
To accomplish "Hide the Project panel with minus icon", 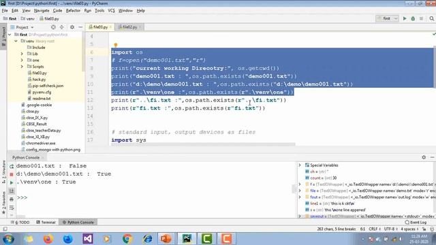I will coord(80,27).
